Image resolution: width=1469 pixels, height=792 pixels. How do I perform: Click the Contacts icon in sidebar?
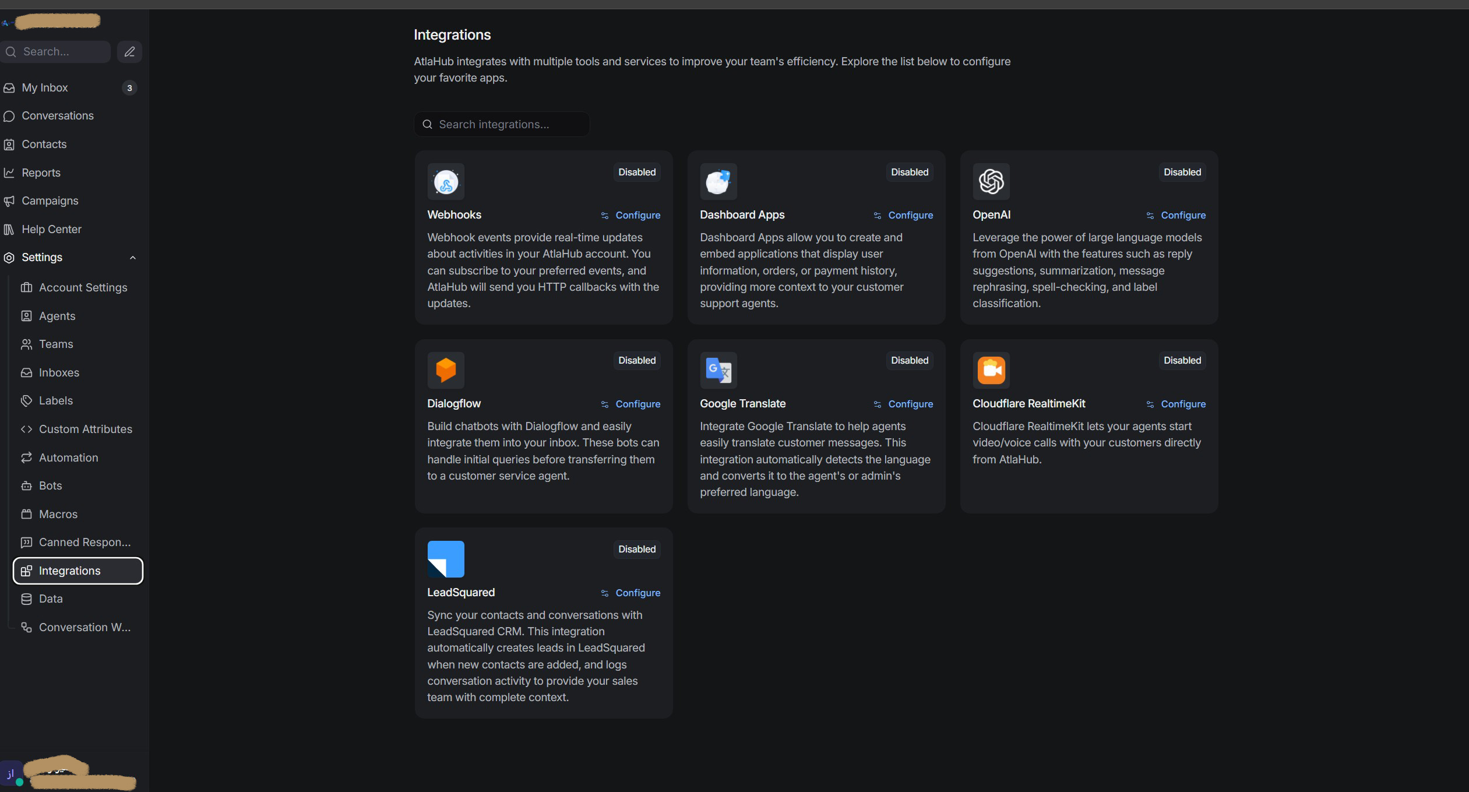[9, 145]
